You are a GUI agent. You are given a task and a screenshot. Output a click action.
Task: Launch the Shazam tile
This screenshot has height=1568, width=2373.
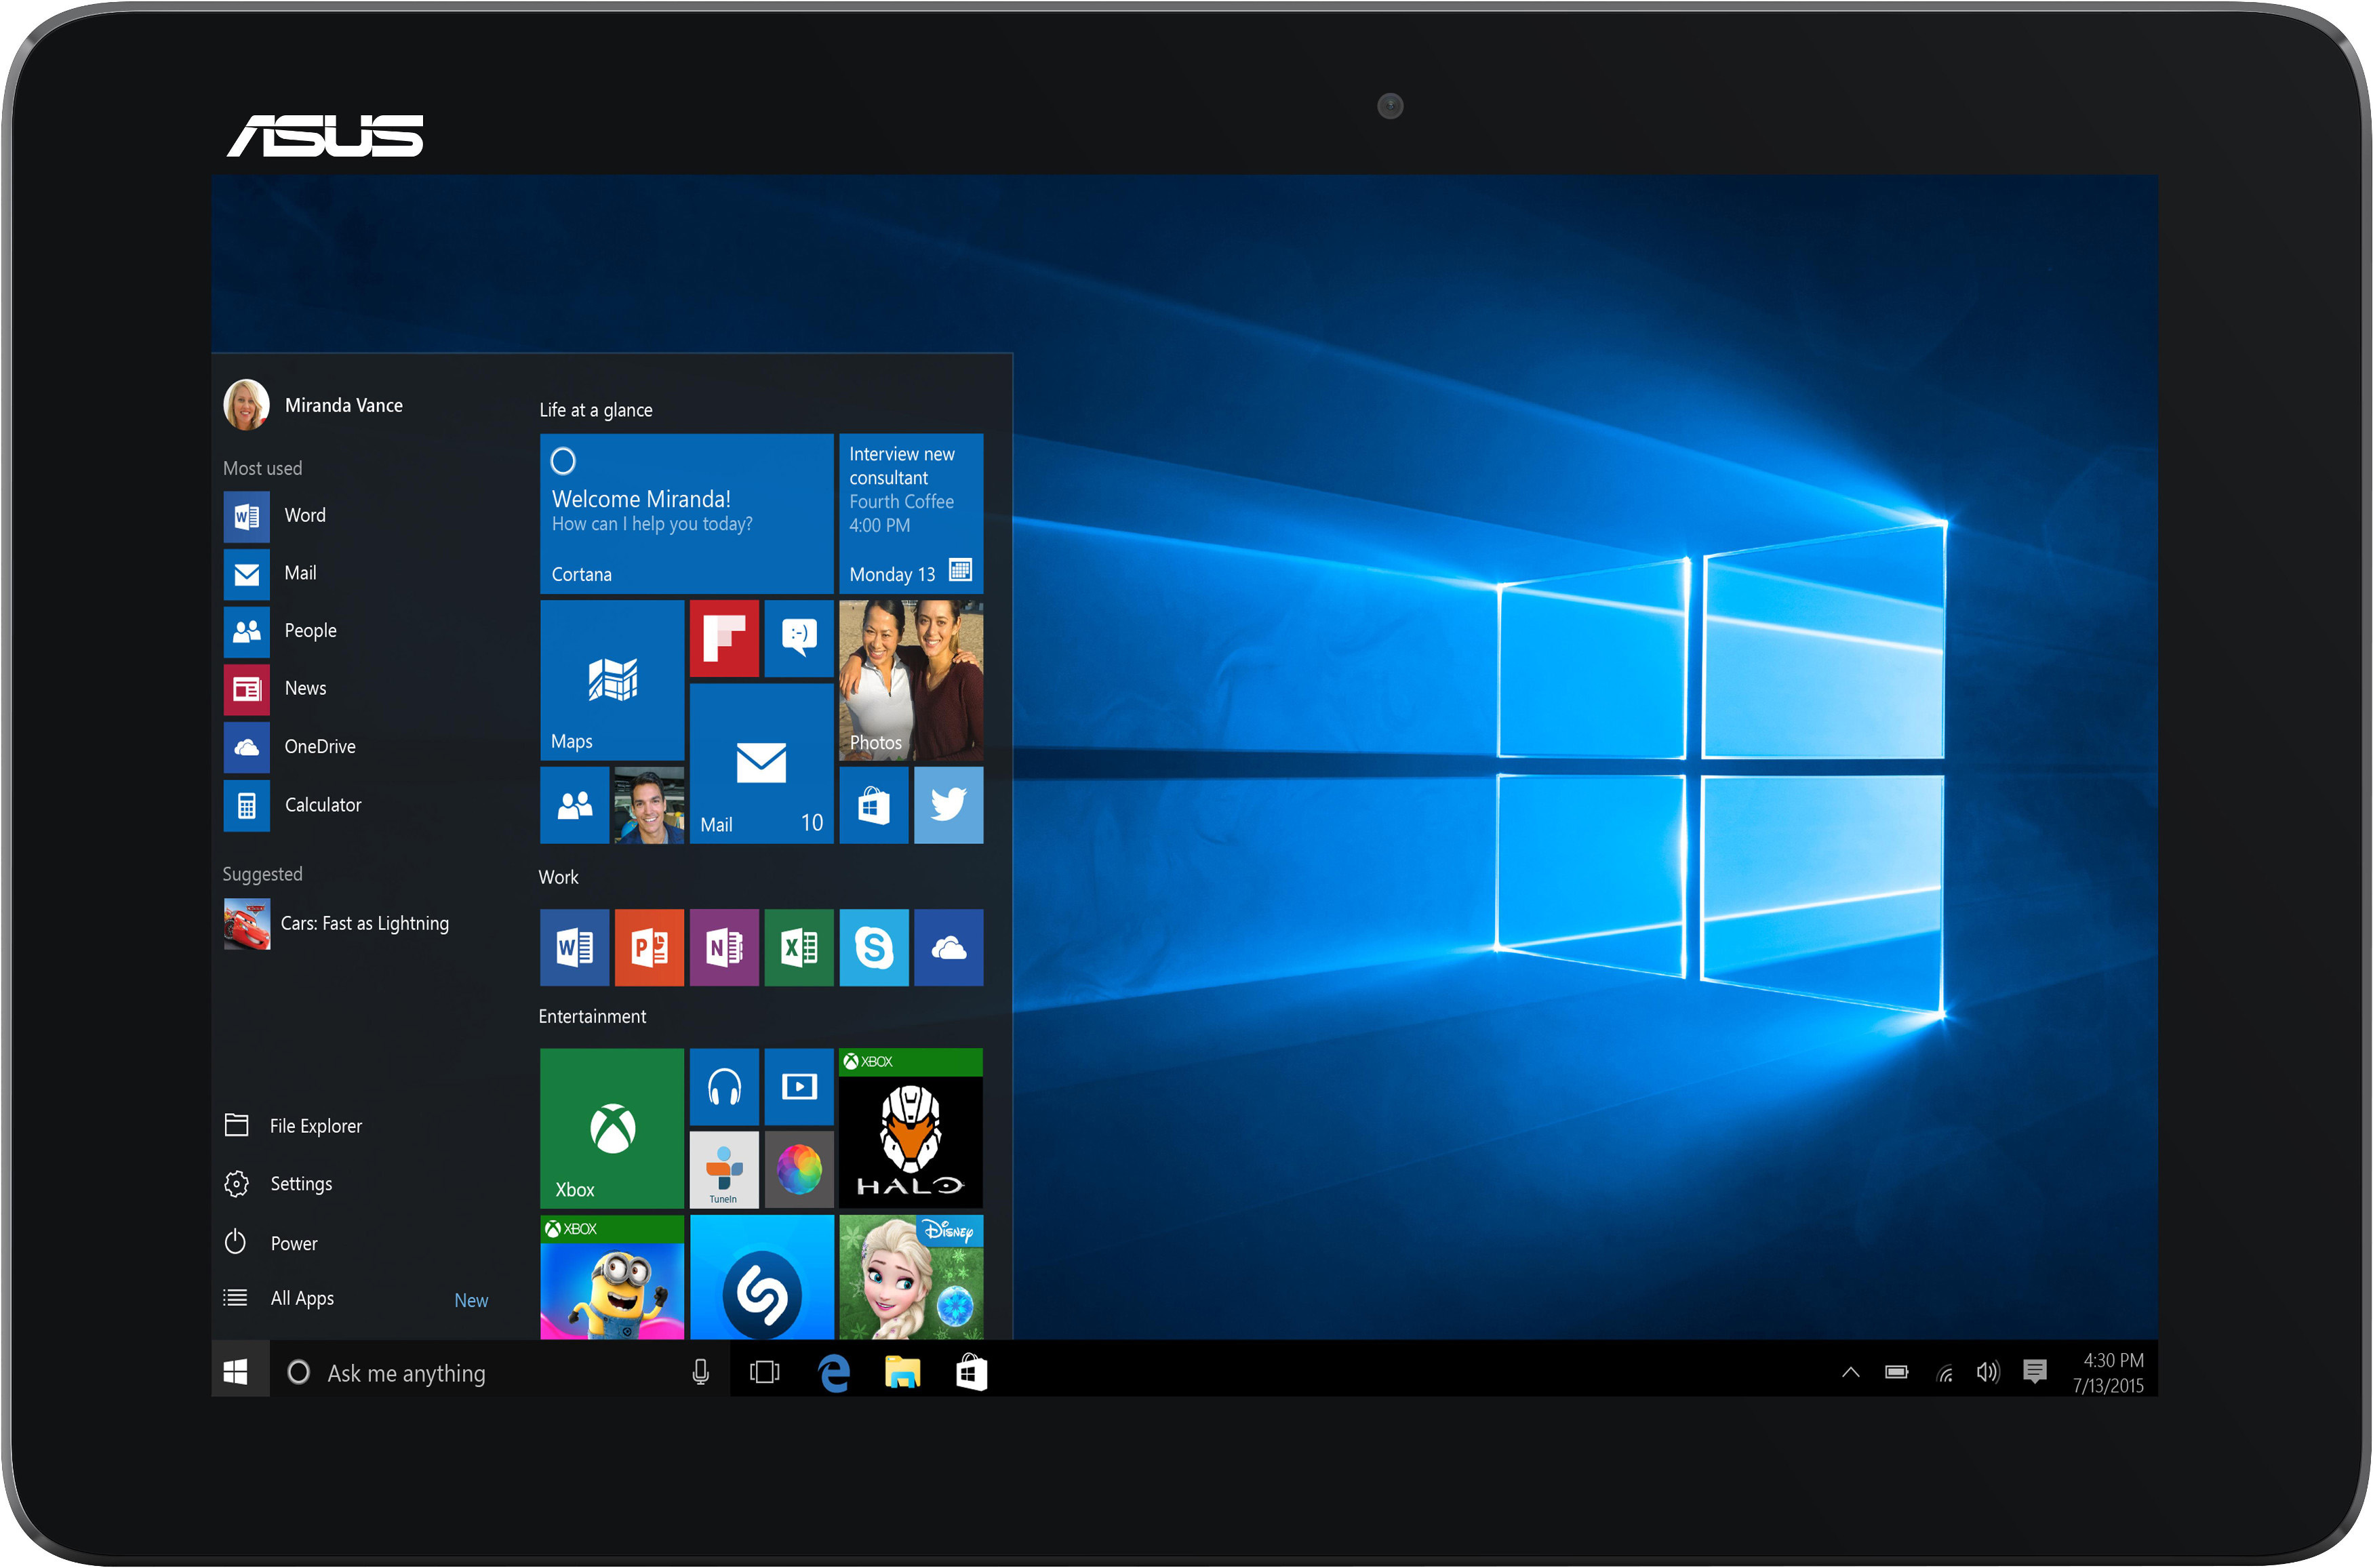click(761, 1277)
